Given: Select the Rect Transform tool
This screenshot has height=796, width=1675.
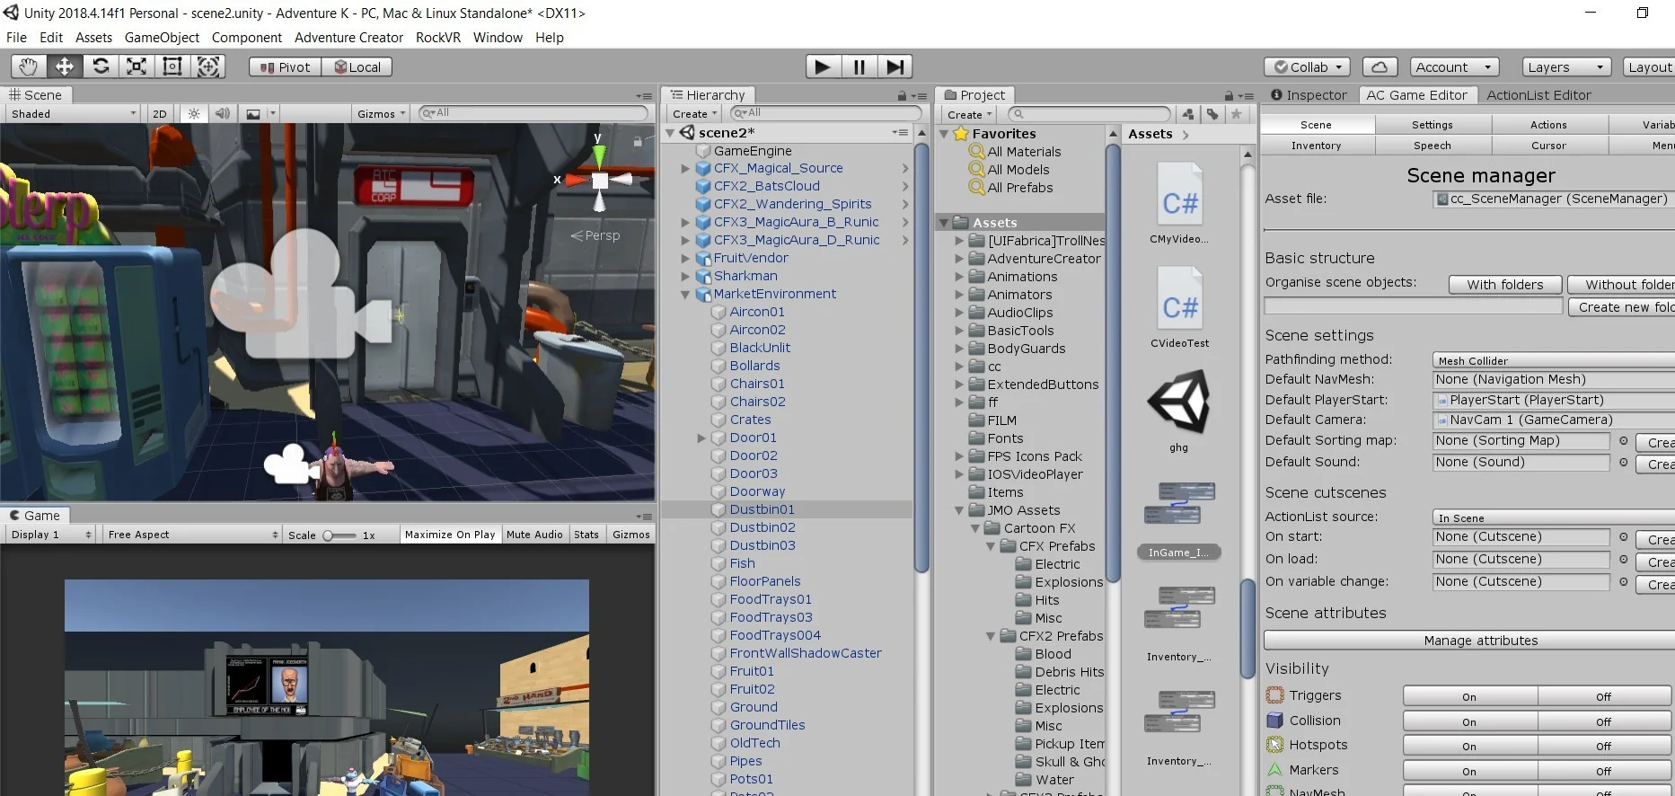Looking at the screenshot, I should tap(172, 66).
